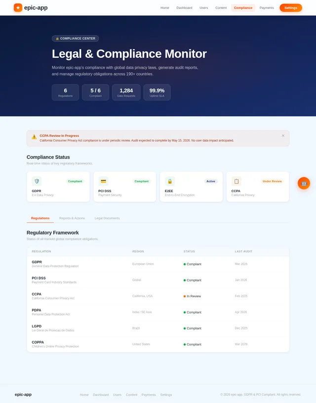316x403 pixels.
Task: Select the GDPR row in regulations table
Action: click(158, 264)
